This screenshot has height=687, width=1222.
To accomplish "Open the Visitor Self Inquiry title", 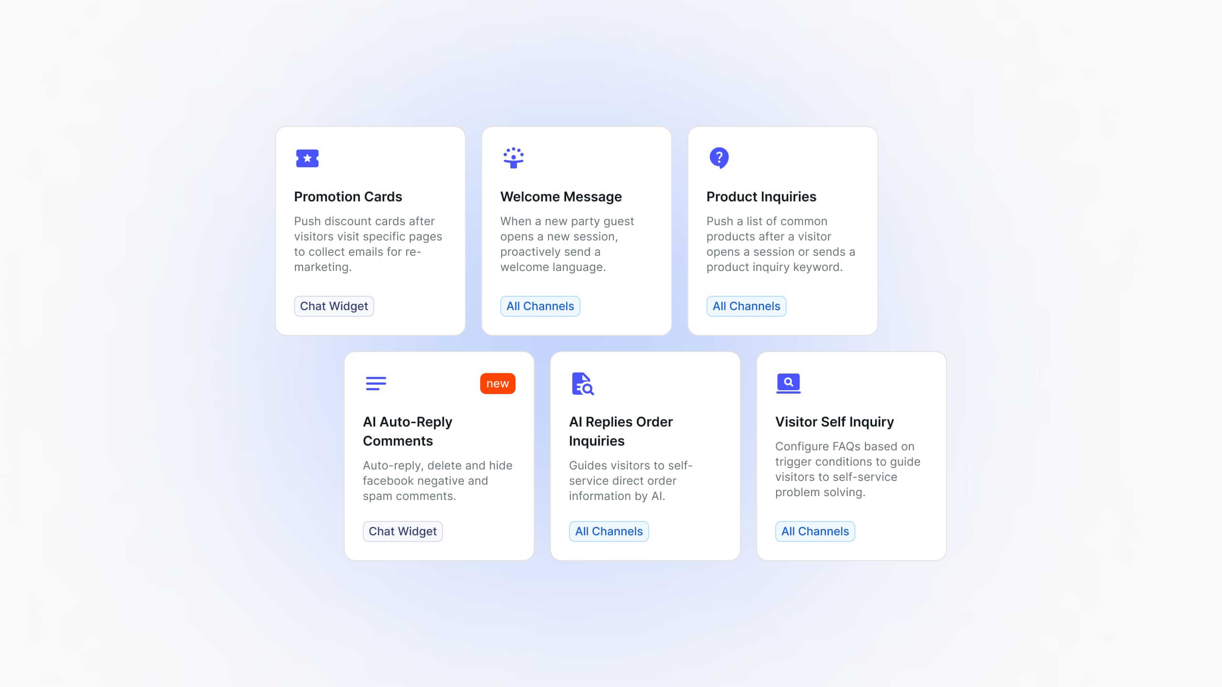I will pyautogui.click(x=834, y=422).
